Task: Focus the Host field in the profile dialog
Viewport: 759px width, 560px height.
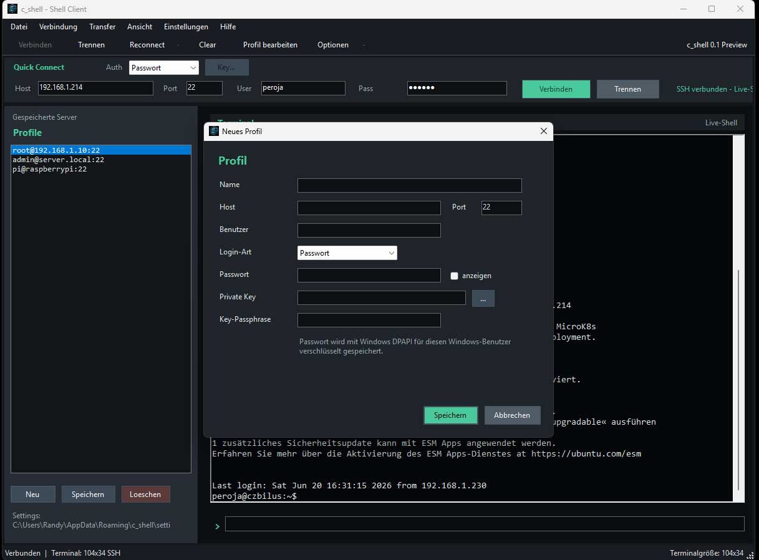Action: click(x=369, y=208)
